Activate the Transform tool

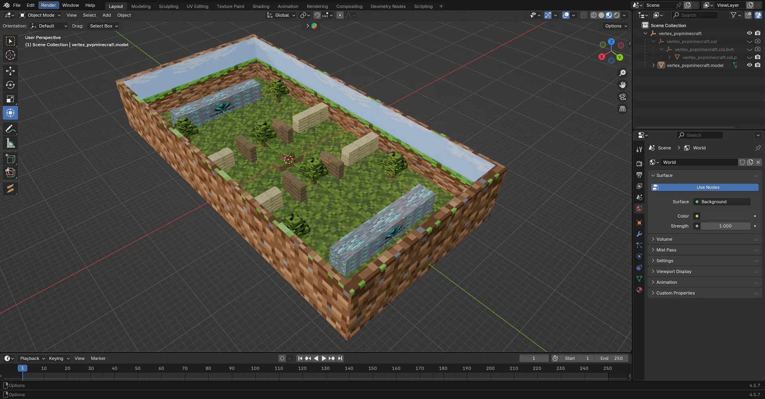10,113
